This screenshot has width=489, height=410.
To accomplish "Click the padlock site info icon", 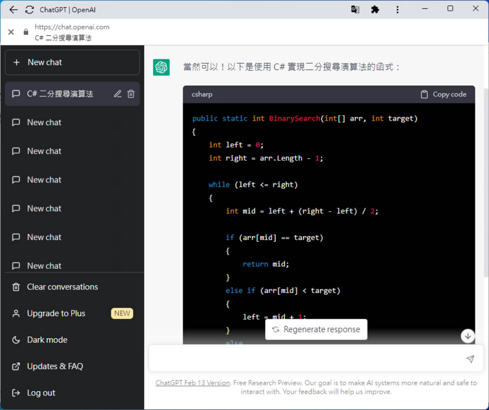I will tap(26, 32).
